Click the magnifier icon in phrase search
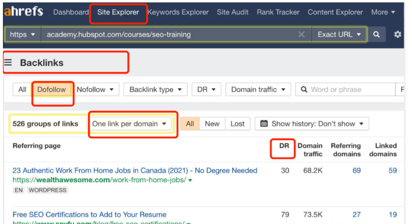The height and width of the screenshot is (224, 412). click(304, 90)
